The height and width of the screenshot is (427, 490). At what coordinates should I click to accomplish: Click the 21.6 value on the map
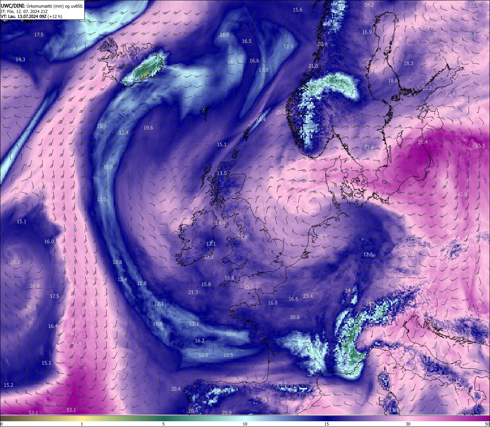point(369,147)
